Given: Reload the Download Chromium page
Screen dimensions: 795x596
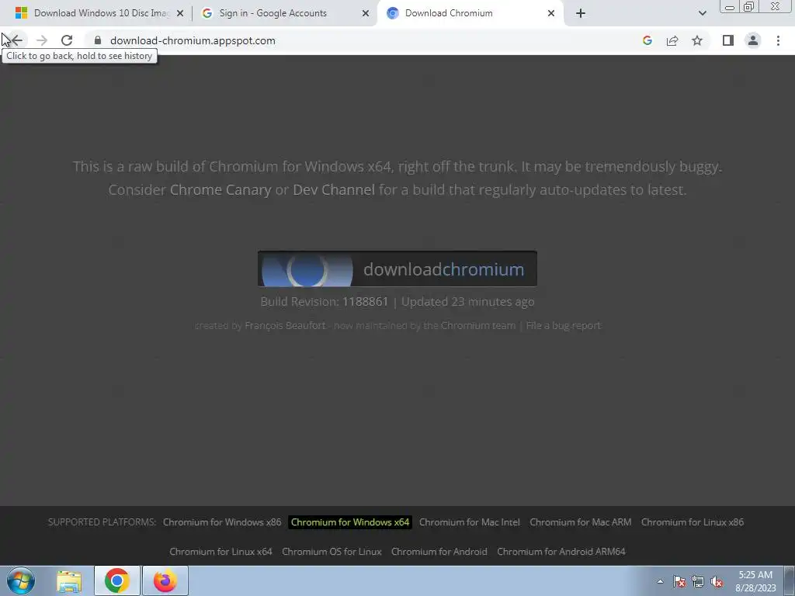Looking at the screenshot, I should [x=67, y=40].
